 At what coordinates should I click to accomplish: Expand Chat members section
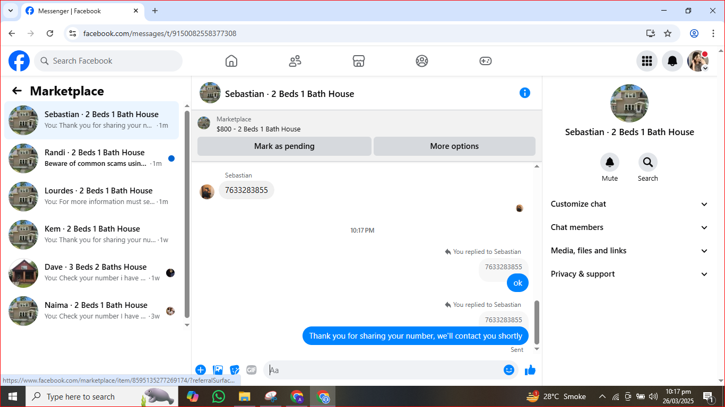pos(629,227)
